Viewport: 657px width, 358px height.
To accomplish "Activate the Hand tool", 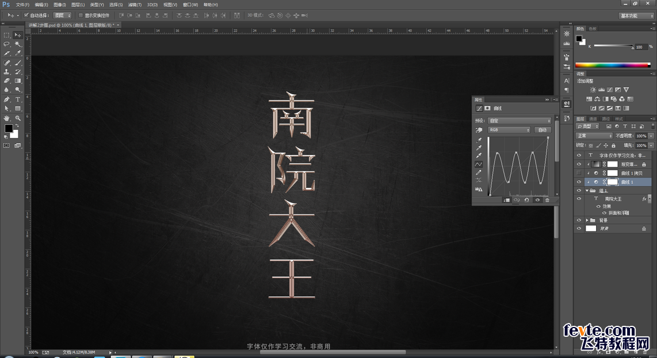I will pos(7,118).
